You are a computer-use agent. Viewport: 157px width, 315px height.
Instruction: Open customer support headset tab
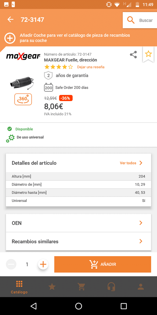tap(111, 287)
